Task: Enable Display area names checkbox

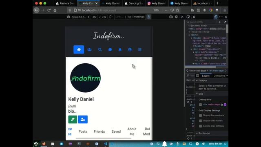Action: (200, 121)
